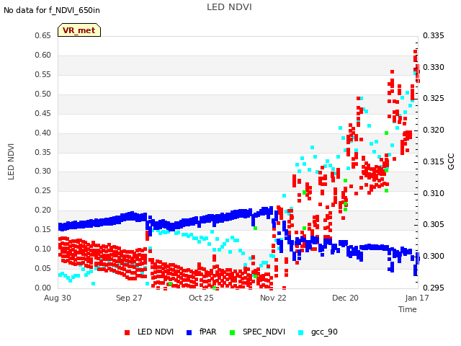Click the 0.325 GCC axis value
This screenshot has height=346, width=461.
click(x=434, y=98)
